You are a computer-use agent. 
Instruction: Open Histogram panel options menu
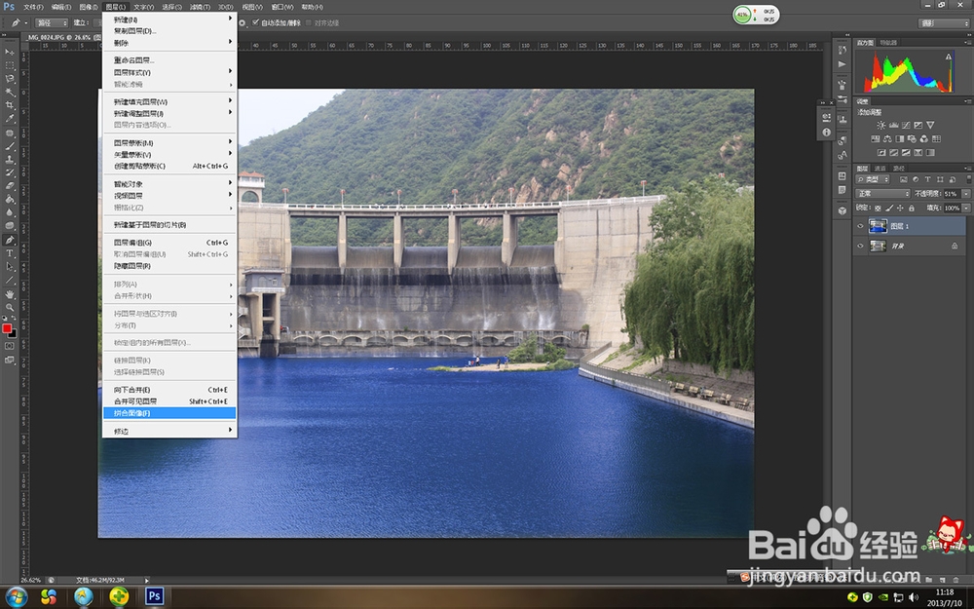point(968,42)
